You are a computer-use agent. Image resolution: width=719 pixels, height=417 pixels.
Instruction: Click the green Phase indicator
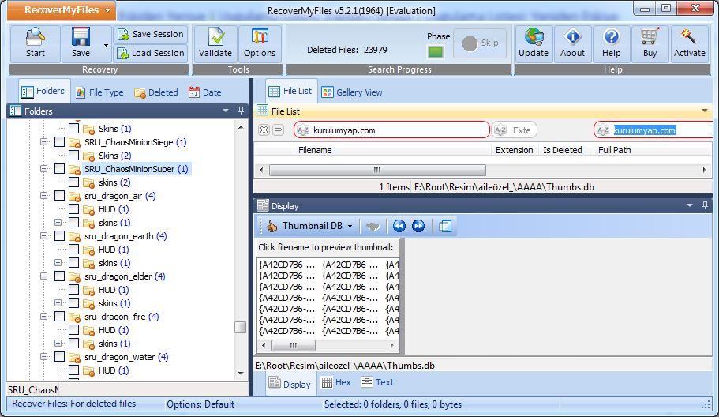[435, 51]
